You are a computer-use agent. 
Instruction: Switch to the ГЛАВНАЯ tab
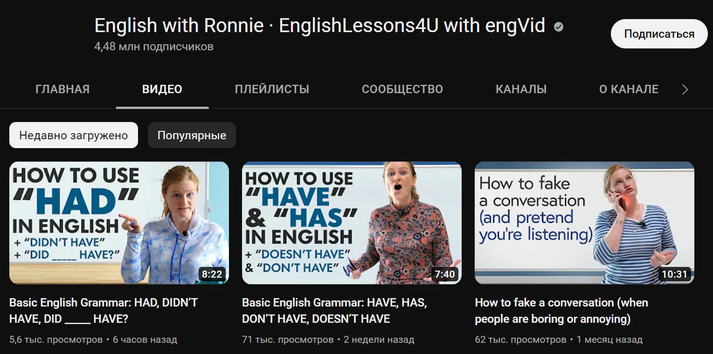tap(62, 89)
